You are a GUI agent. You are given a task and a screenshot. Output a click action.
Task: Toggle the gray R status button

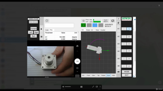point(89,25)
